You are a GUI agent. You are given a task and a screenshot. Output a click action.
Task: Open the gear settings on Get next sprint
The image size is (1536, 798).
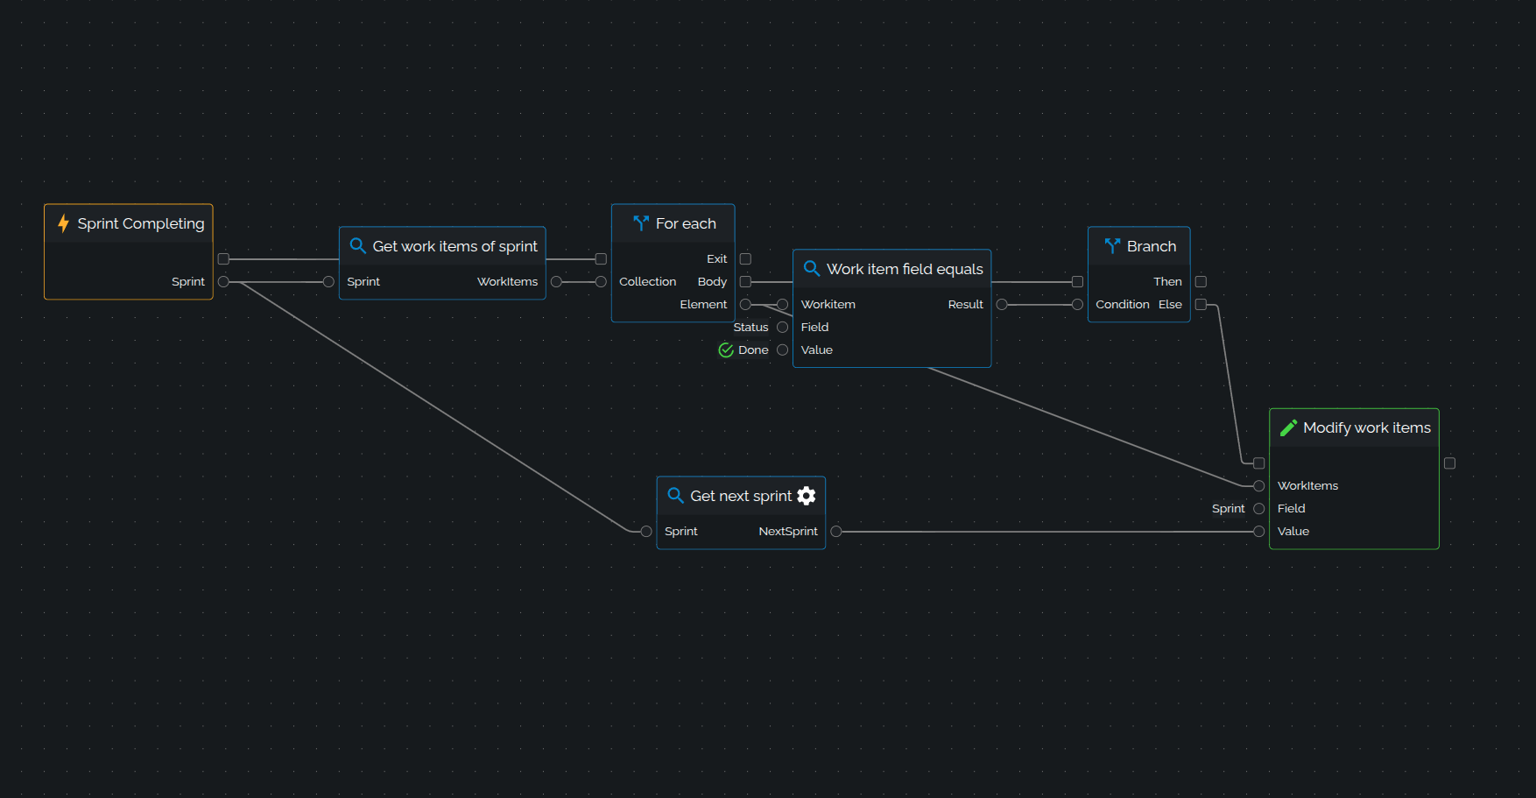pos(807,496)
